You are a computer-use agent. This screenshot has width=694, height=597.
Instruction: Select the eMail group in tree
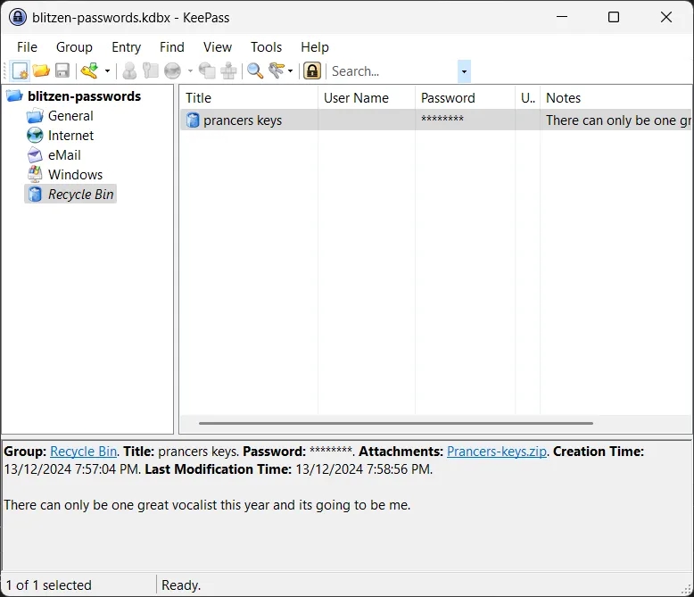(64, 155)
